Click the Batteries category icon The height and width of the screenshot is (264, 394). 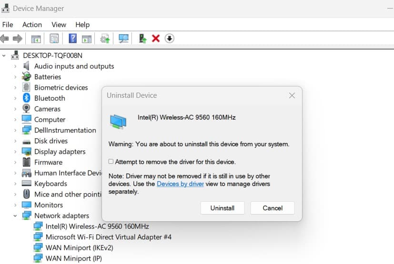[26, 76]
